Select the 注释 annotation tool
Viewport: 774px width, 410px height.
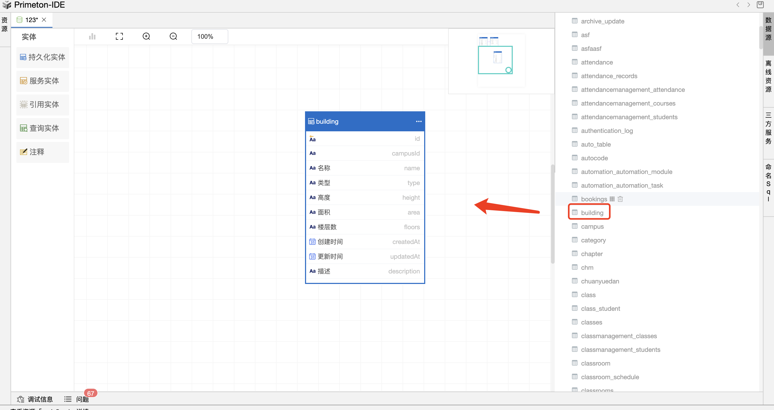[x=42, y=152]
